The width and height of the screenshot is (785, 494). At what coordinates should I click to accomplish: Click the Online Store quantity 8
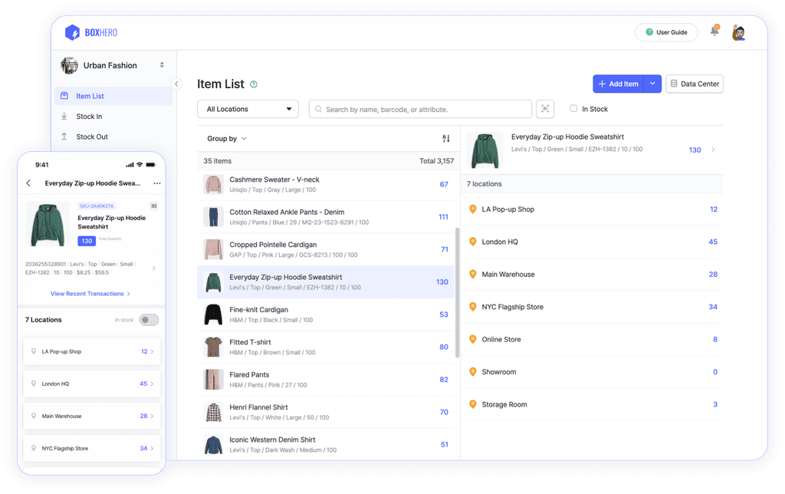coord(715,340)
